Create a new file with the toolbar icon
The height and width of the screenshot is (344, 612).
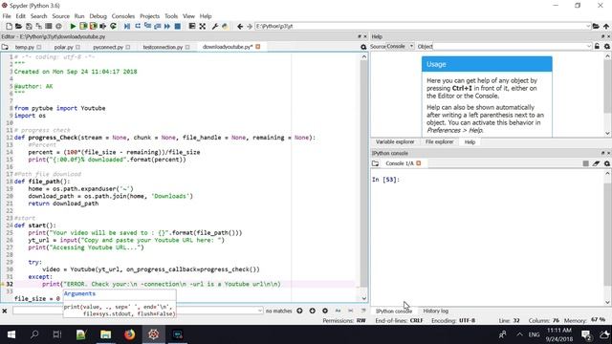click(9, 26)
